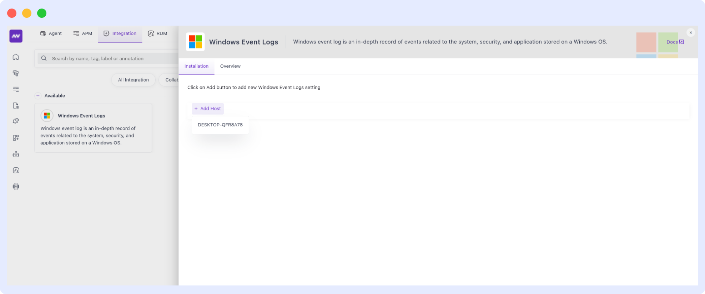Switch to the Agent tab
Viewport: 705px width, 294px height.
(51, 33)
